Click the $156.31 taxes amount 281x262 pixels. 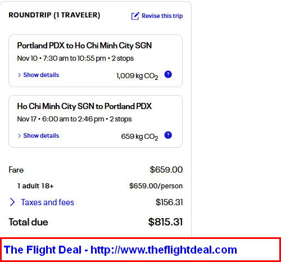[169, 202]
